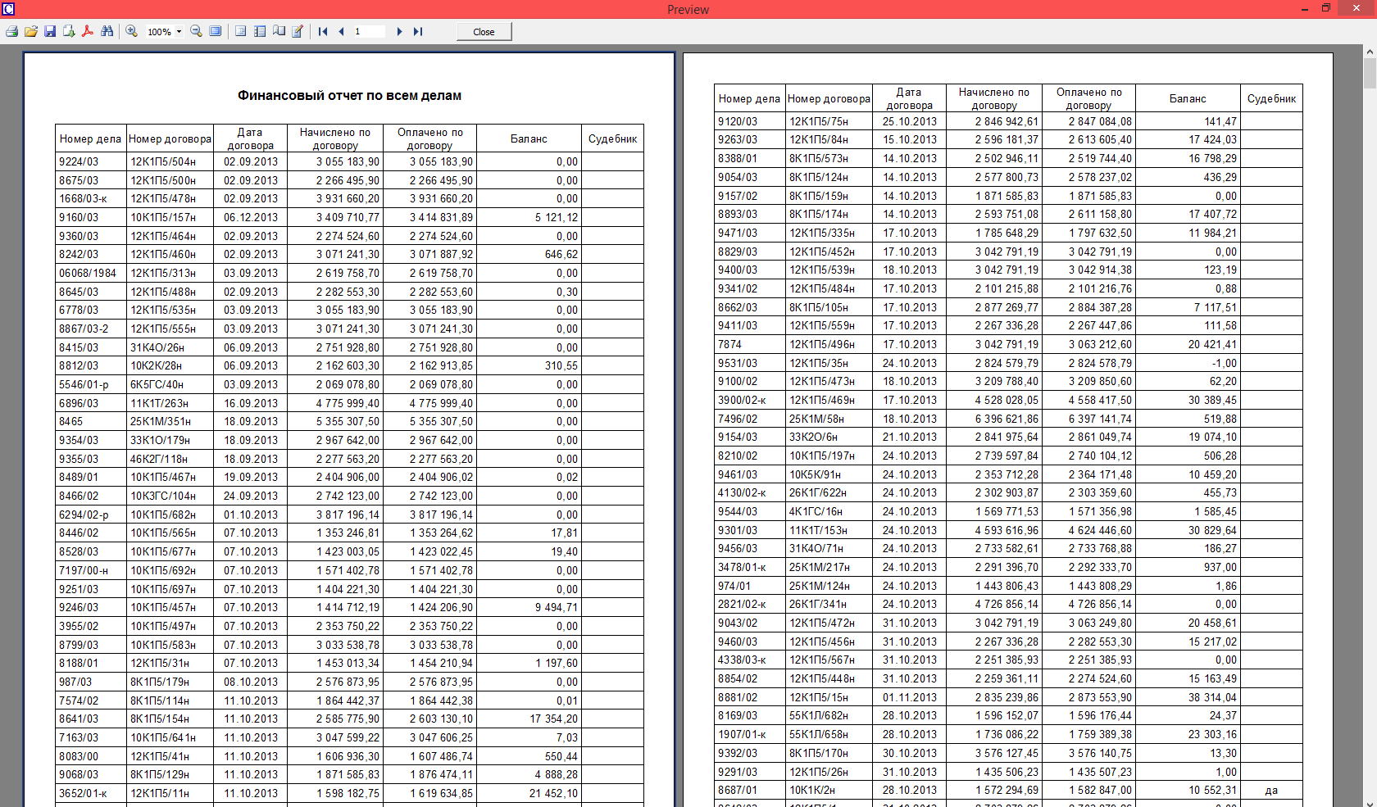Screen dimensions: 1377x807
Task: Zoom in with magnifier plus icon
Action: 131,32
